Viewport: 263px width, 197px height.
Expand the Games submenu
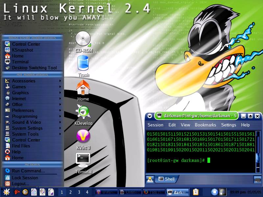33,87
